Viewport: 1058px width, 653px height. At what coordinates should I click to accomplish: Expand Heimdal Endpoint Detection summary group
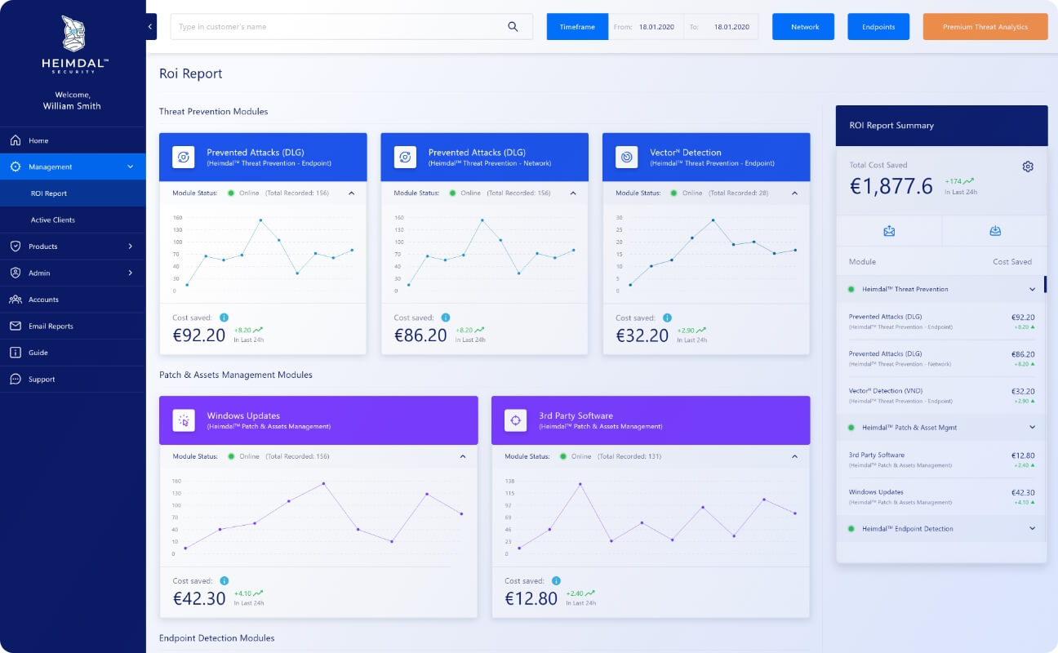coord(1032,529)
